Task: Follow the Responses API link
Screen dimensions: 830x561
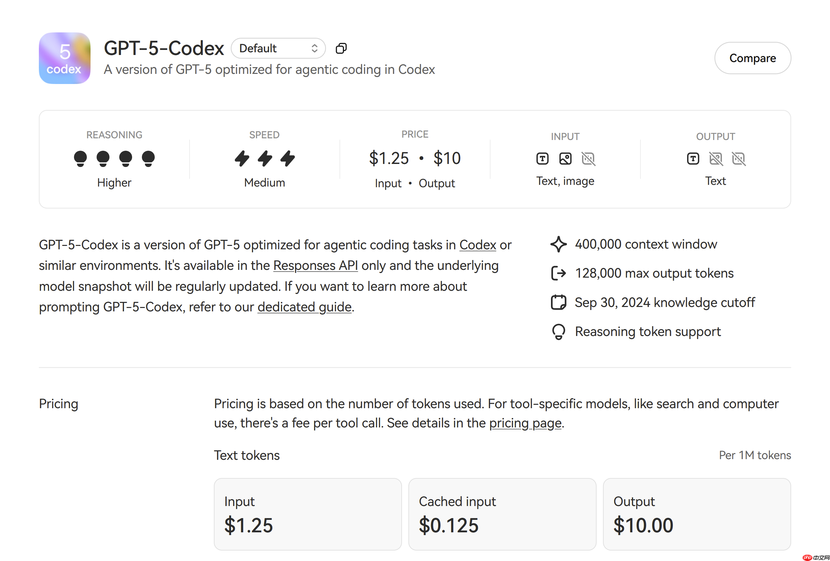Action: (x=316, y=266)
